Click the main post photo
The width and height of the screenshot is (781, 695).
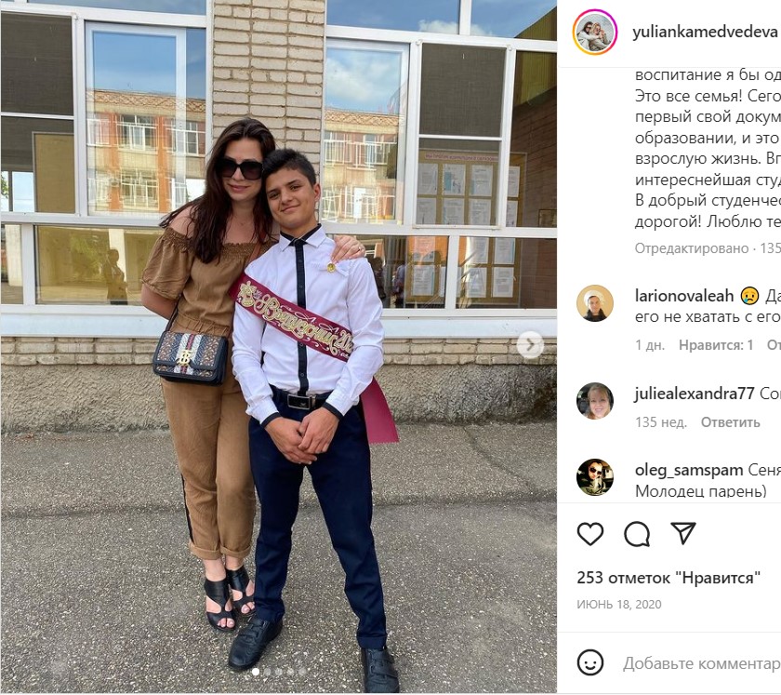coord(278,347)
